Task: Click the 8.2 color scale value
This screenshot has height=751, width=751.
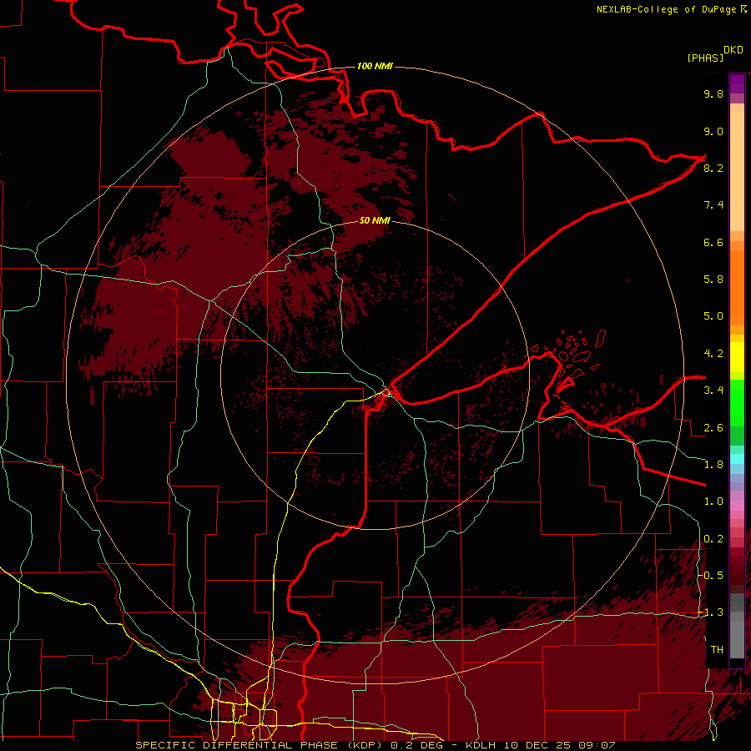Action: coord(713,168)
